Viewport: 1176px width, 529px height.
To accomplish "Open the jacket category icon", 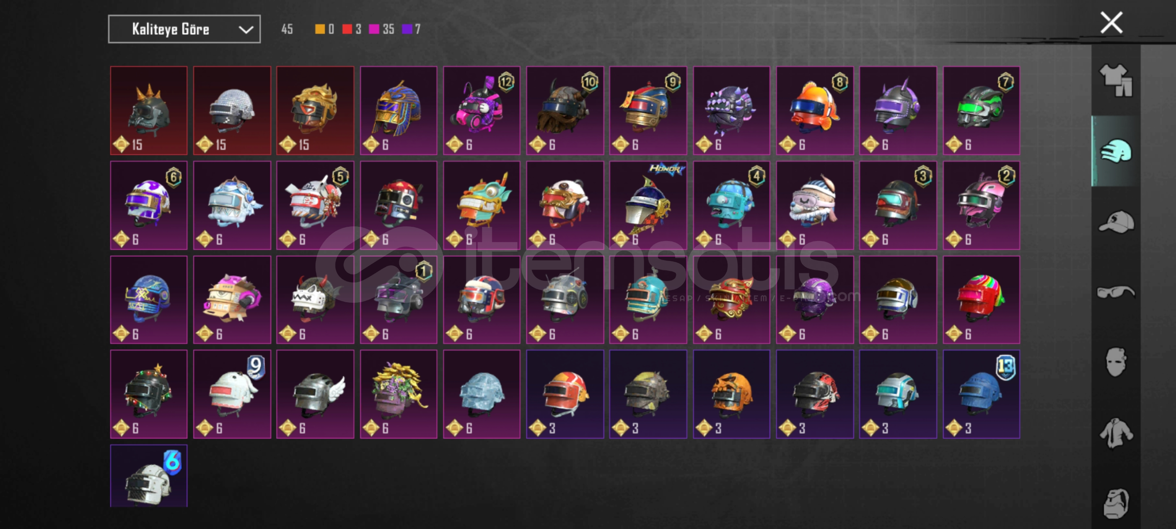I will click(x=1116, y=433).
